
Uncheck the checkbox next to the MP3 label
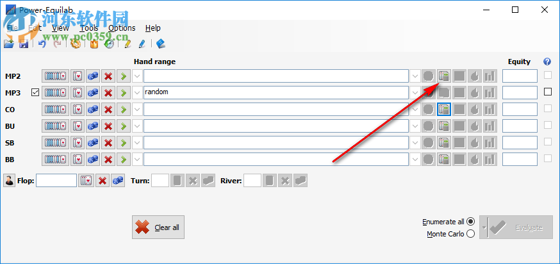(x=35, y=92)
